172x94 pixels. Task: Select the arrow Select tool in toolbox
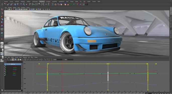pos(2,10)
